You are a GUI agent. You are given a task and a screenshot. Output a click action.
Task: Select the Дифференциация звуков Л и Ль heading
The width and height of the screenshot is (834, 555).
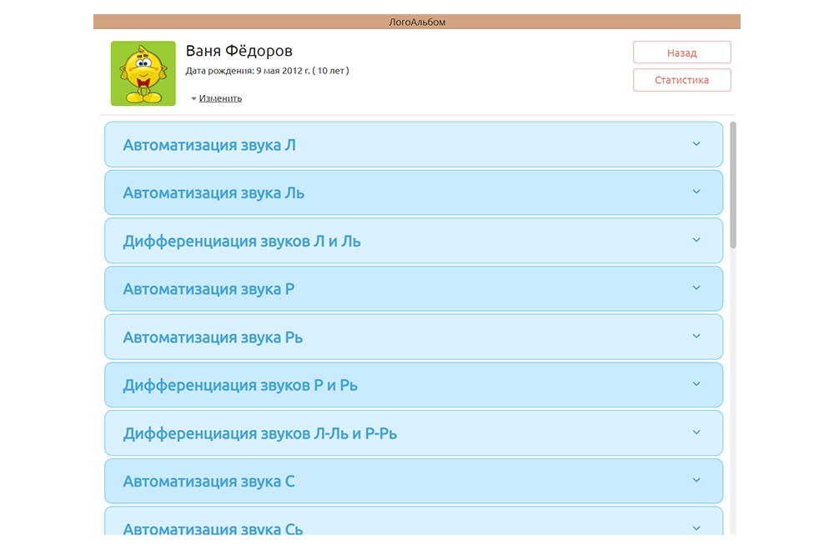242,242
